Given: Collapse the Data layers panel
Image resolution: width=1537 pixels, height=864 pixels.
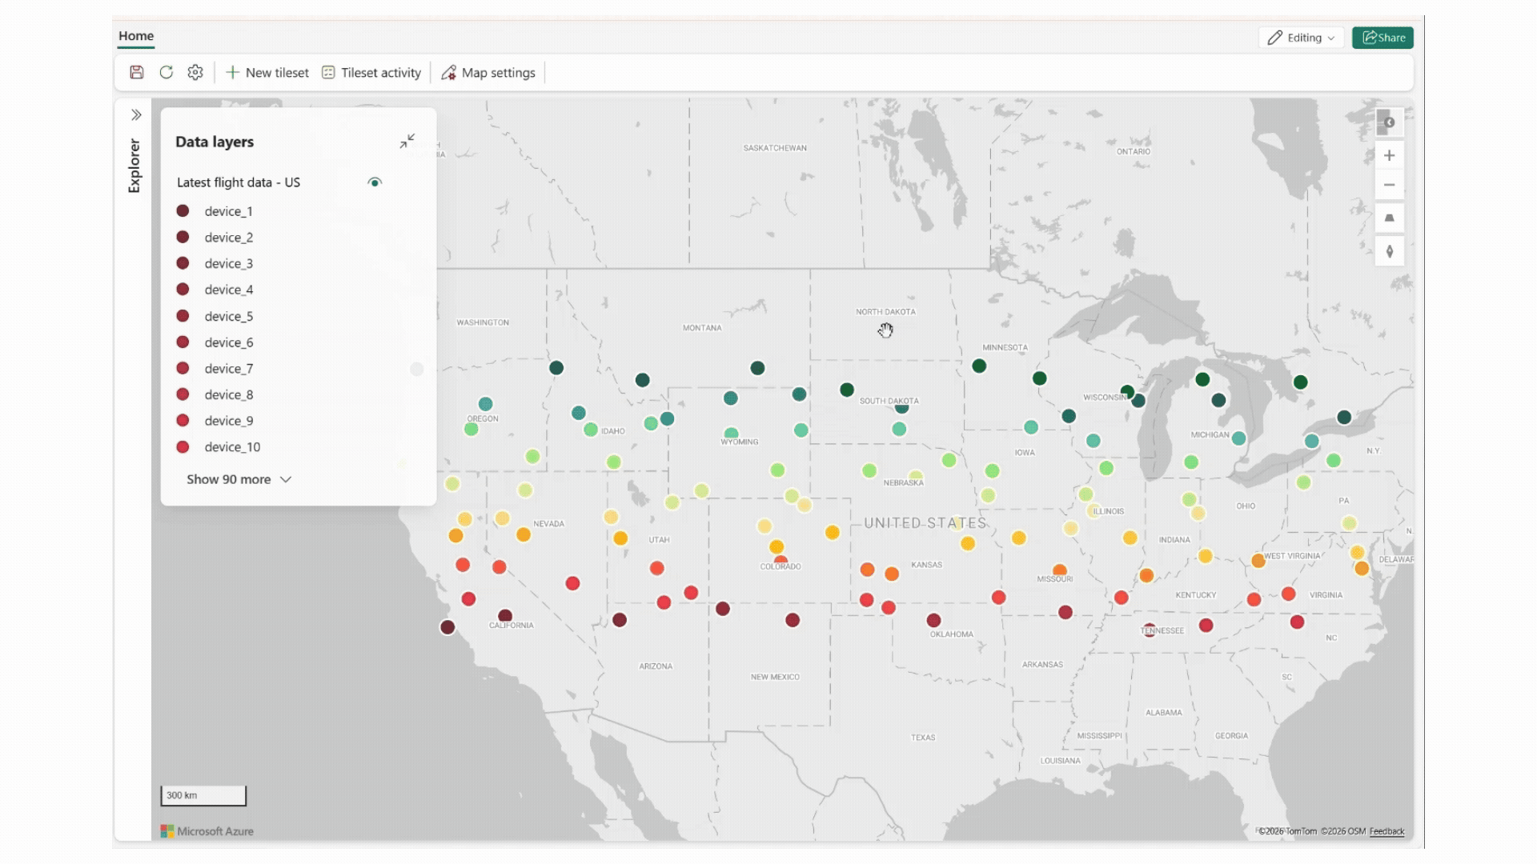Looking at the screenshot, I should coord(407,140).
